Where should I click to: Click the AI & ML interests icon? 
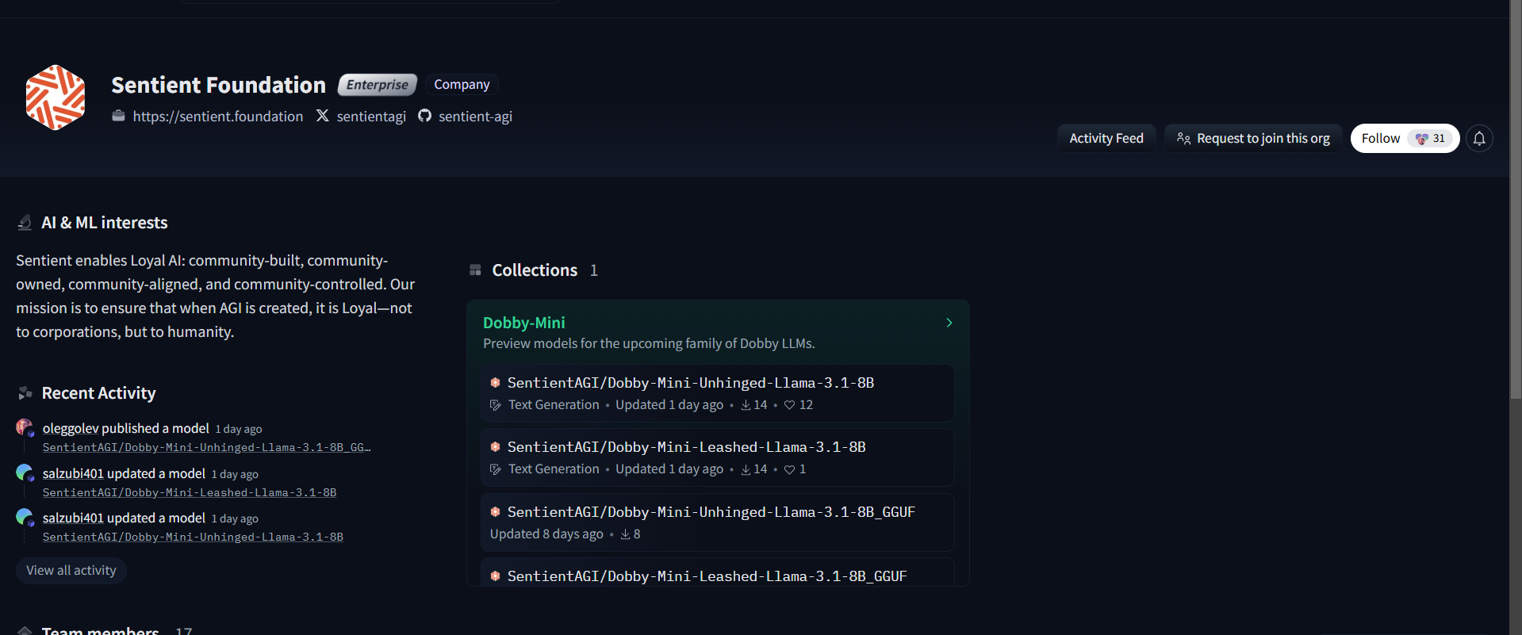click(x=25, y=223)
